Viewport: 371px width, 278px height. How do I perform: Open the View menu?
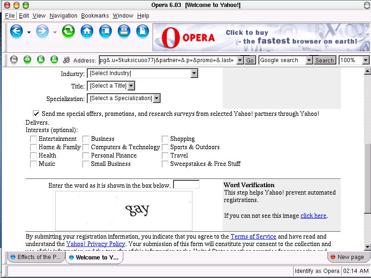39,16
